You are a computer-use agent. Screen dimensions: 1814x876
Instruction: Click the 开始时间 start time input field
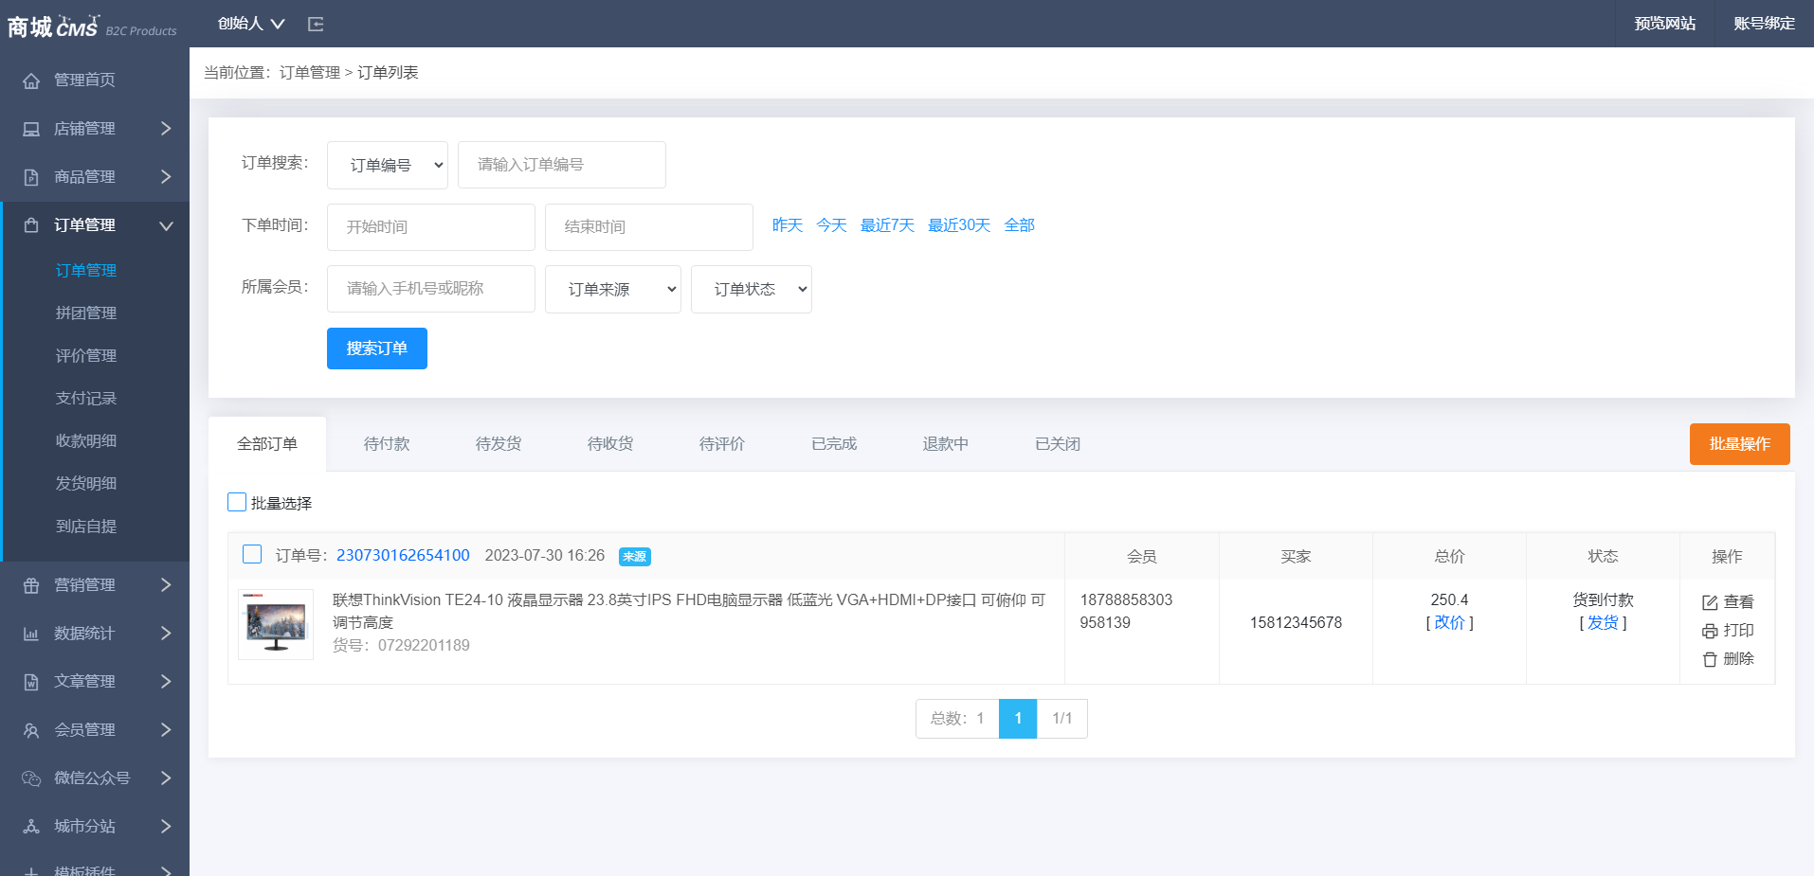tap(430, 226)
